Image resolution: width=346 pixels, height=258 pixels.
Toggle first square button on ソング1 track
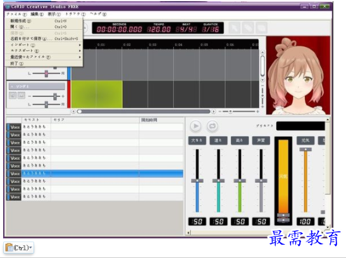[x=13, y=96]
